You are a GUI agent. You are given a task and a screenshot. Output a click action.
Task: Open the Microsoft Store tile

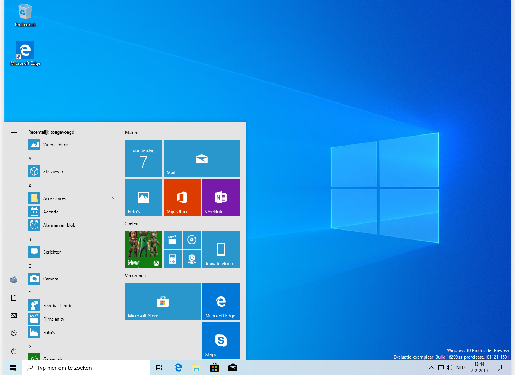163,302
